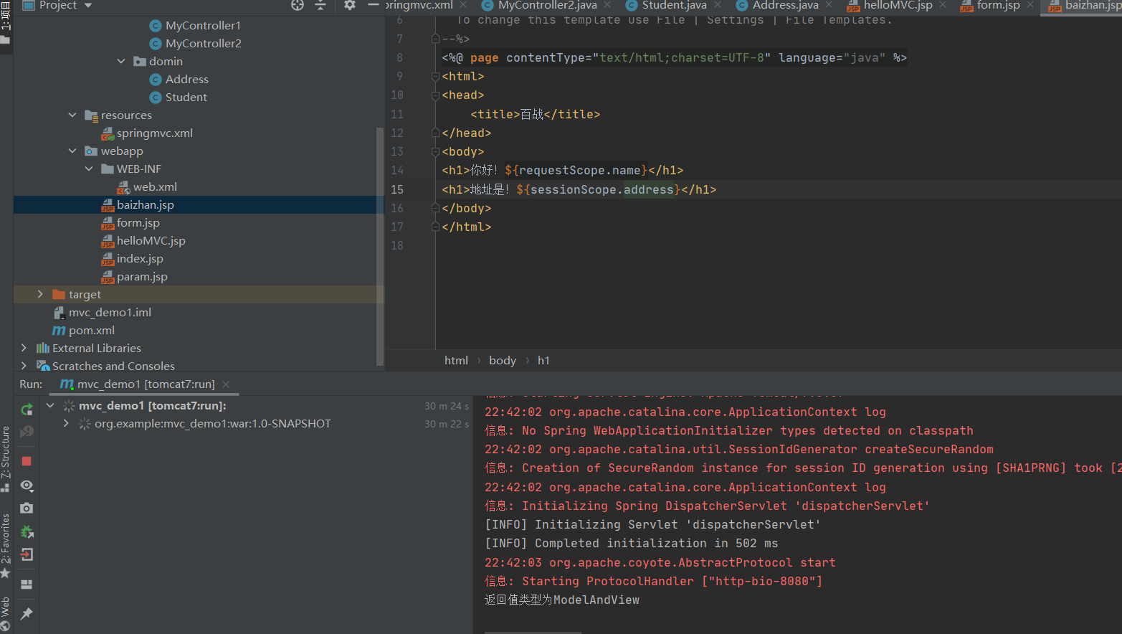Click the ModelAndView console output line
This screenshot has width=1122, height=634.
[562, 600]
